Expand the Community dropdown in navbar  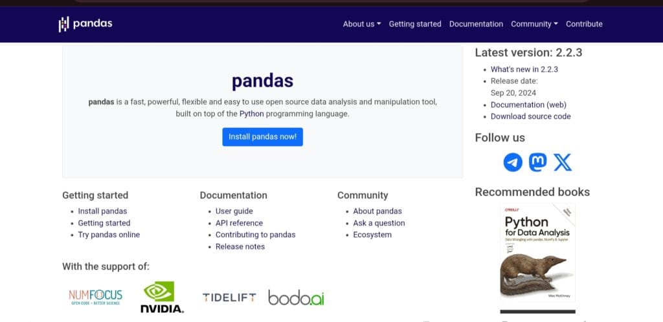click(x=534, y=24)
